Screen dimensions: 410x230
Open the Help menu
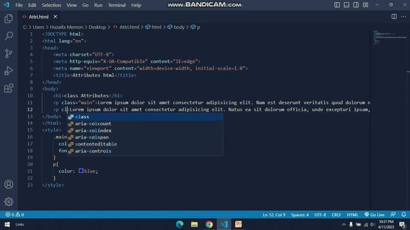[136, 5]
